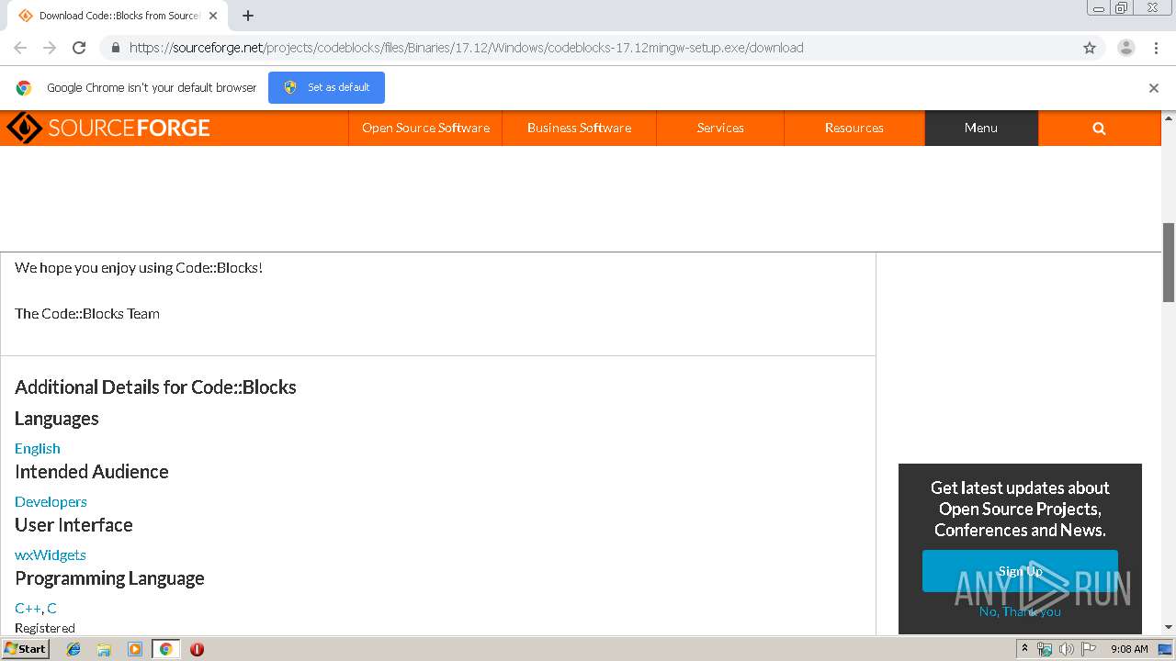The width and height of the screenshot is (1176, 661).
Task: Focus the sourceforge.net address bar
Action: [588, 48]
